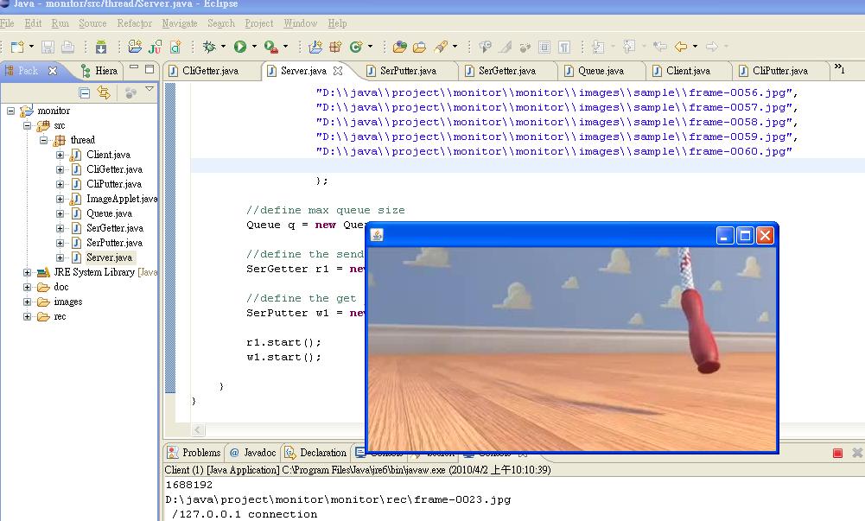Toggle Show Whitespace Characters icon
The height and width of the screenshot is (521, 865).
point(564,47)
